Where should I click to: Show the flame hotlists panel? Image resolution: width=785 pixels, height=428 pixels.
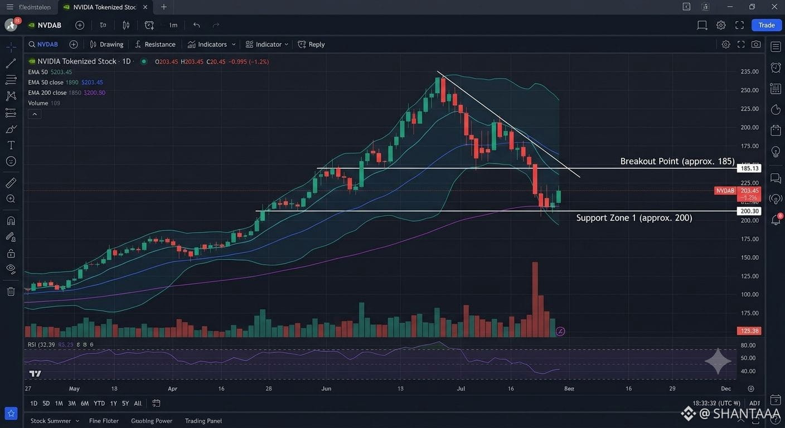776,109
